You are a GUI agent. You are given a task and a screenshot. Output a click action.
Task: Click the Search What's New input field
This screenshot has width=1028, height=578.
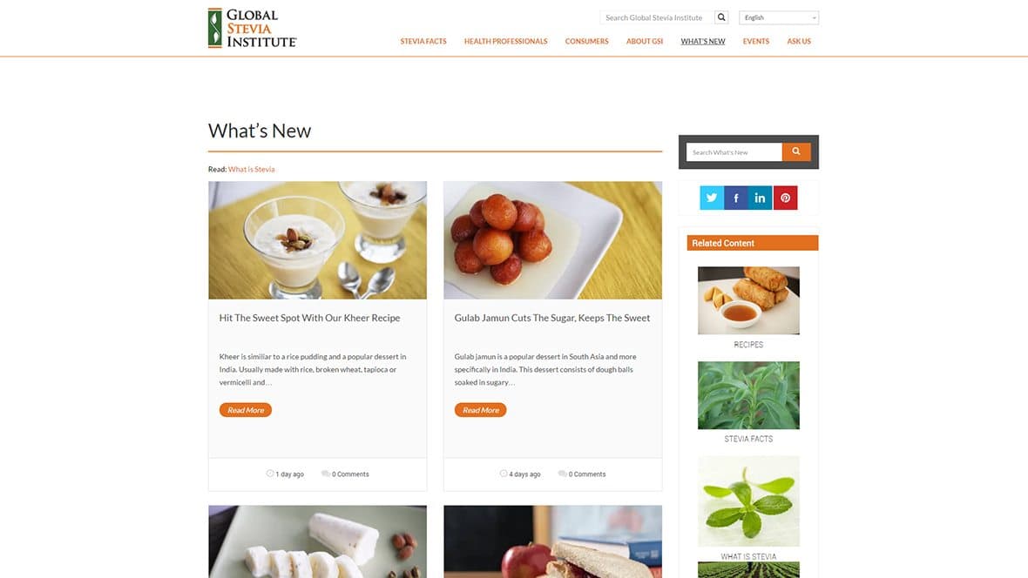[734, 152]
